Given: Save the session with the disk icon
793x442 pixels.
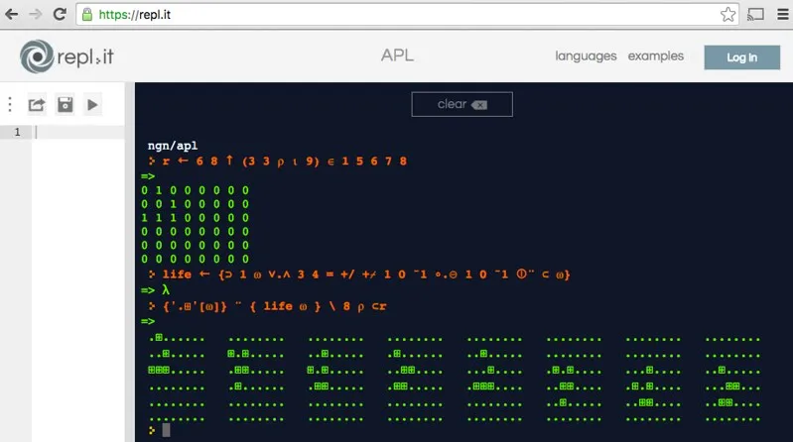Looking at the screenshot, I should click(x=65, y=105).
